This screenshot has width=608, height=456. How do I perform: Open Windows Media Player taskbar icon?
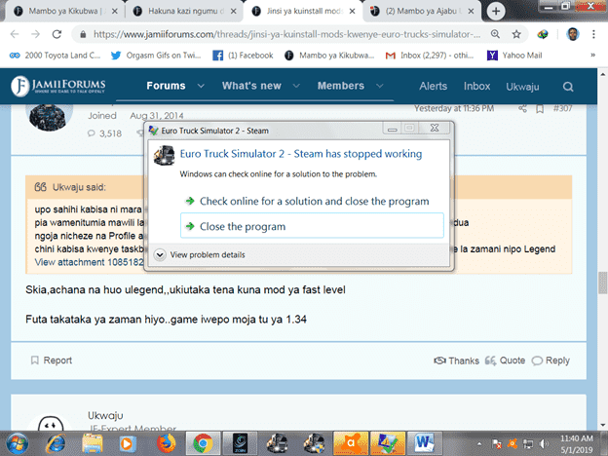[127, 443]
